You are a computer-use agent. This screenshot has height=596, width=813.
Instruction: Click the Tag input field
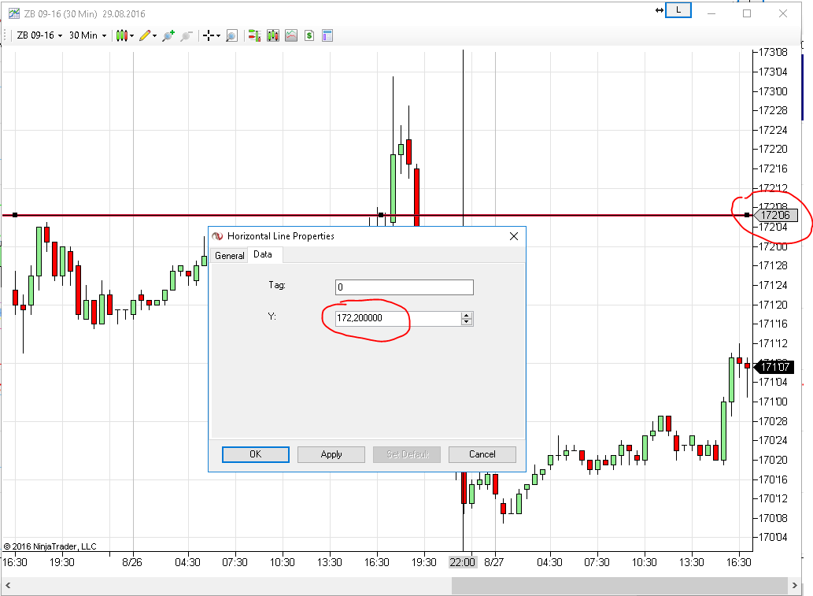pyautogui.click(x=405, y=287)
